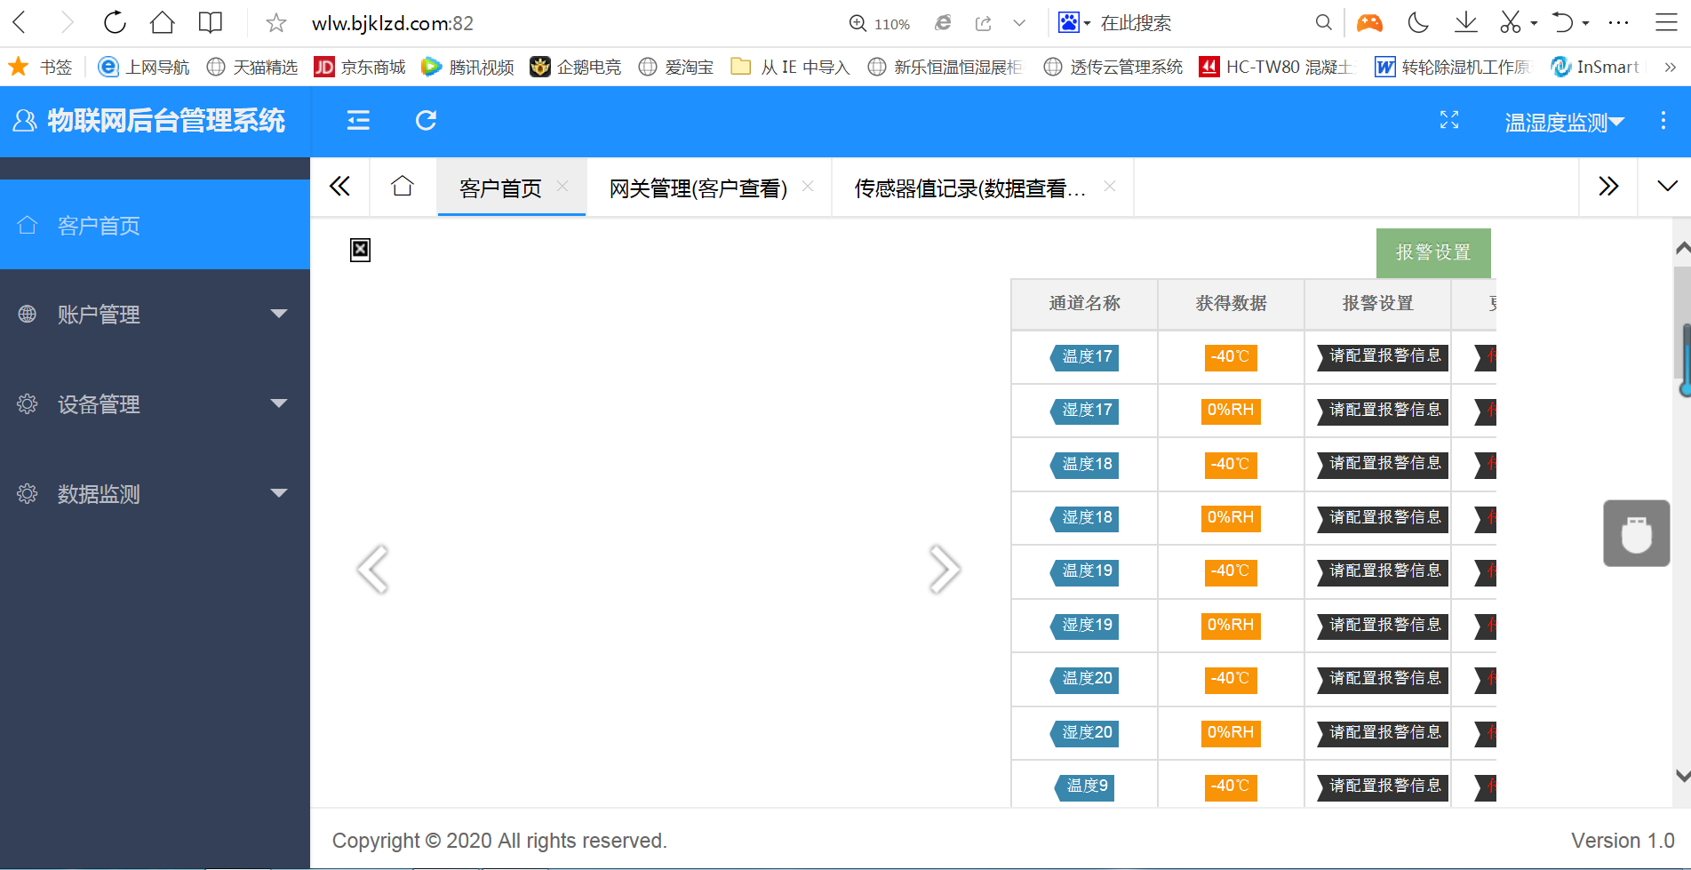Click the vertical scrollbar up arrow
The height and width of the screenshot is (870, 1691).
(1682, 249)
